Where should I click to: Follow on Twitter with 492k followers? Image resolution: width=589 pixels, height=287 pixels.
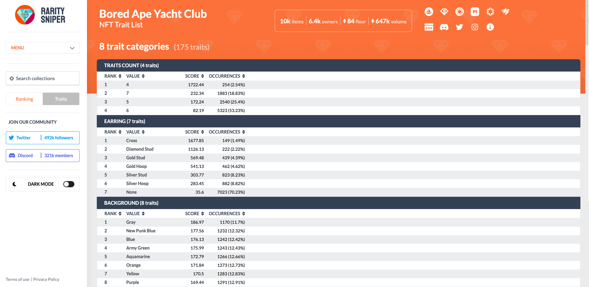(x=43, y=138)
